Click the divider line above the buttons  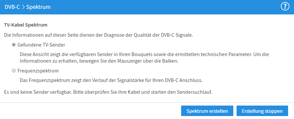coord(147,103)
